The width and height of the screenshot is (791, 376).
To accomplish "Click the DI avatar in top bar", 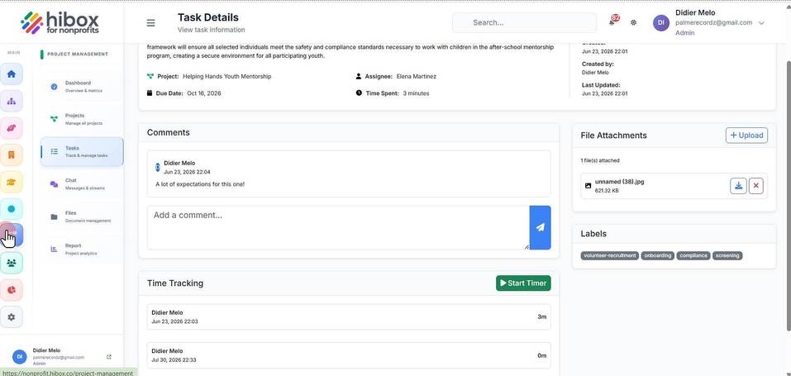I will [x=661, y=22].
